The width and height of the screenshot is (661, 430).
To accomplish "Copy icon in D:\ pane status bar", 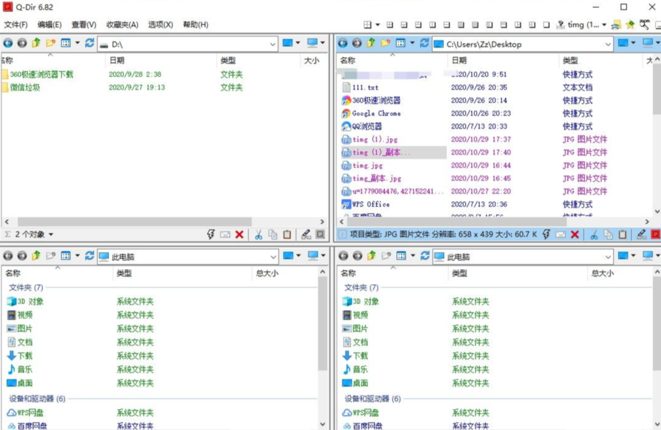I will [x=273, y=234].
